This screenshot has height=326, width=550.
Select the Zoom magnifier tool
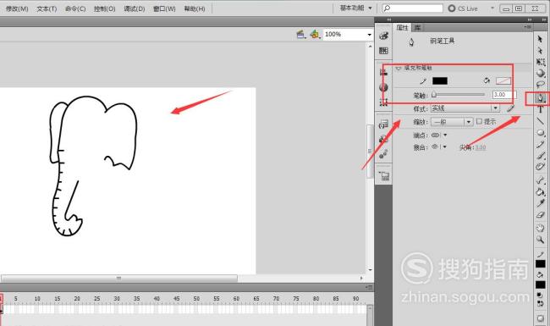(x=540, y=240)
